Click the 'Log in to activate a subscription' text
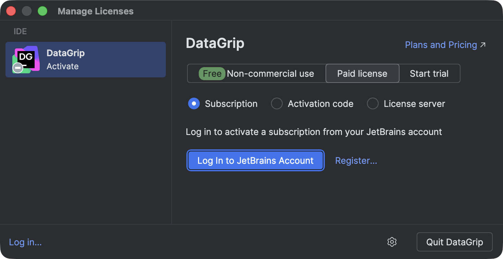 [314, 132]
